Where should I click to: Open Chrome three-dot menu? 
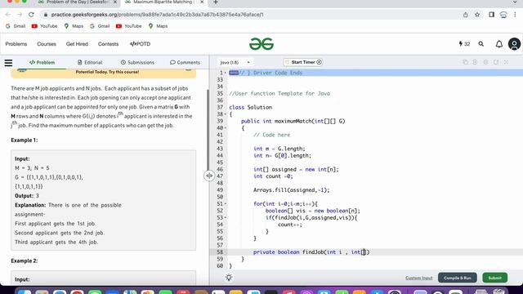[515, 15]
